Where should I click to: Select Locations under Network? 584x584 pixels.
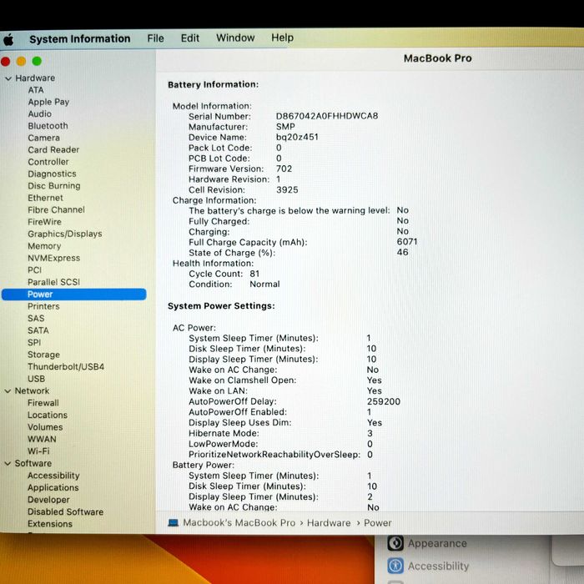tap(48, 415)
